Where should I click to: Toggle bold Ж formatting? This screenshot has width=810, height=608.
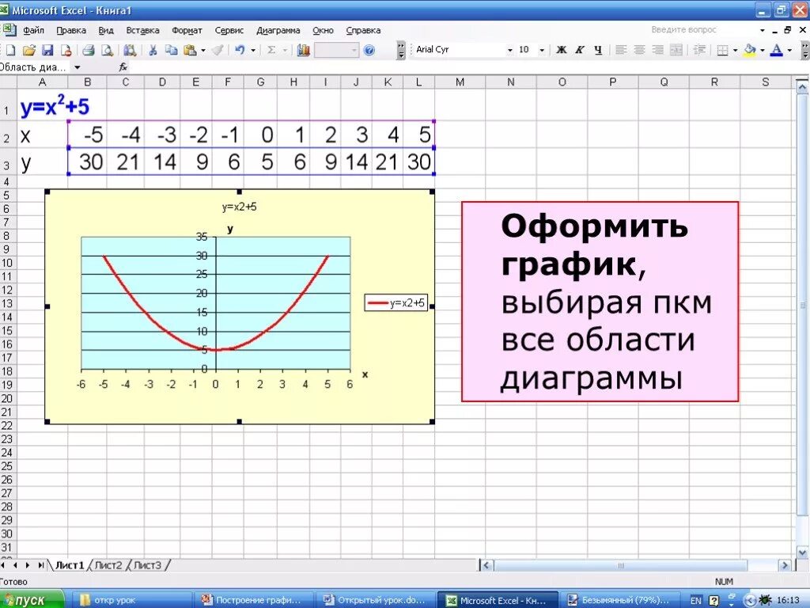562,50
